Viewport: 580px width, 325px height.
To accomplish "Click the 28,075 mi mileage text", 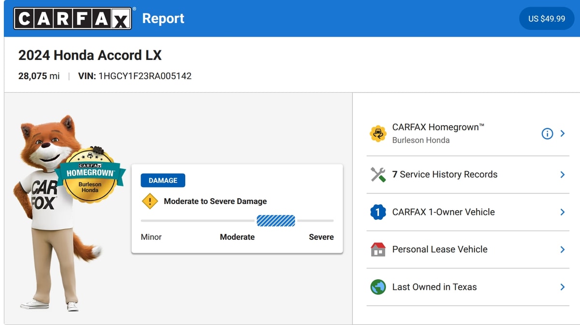I will [39, 76].
